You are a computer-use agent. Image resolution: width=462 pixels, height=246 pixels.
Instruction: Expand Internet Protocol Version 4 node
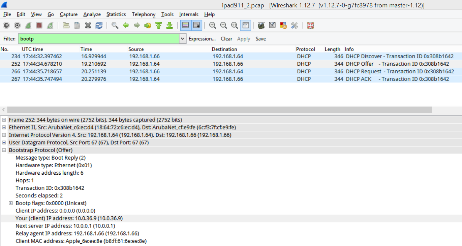tap(4, 135)
